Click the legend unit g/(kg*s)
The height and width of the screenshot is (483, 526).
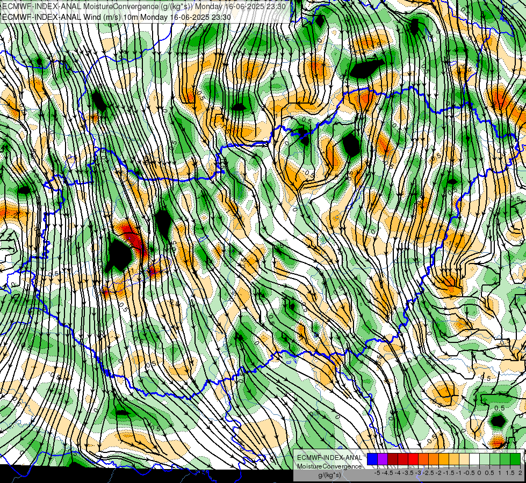coord(329,475)
